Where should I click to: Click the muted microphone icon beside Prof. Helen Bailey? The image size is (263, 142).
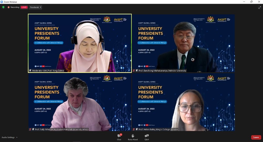pos(134,129)
